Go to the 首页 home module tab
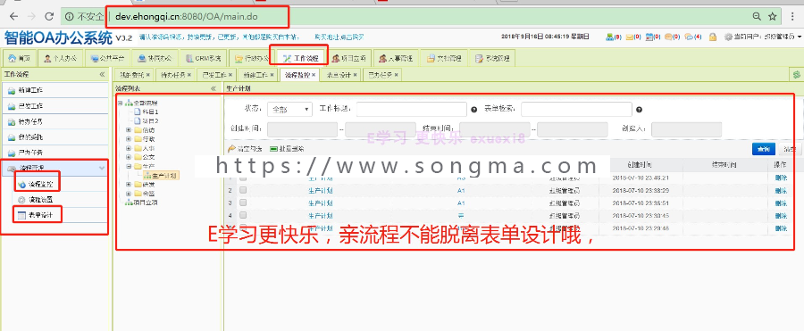This screenshot has height=331, width=804. (x=19, y=58)
